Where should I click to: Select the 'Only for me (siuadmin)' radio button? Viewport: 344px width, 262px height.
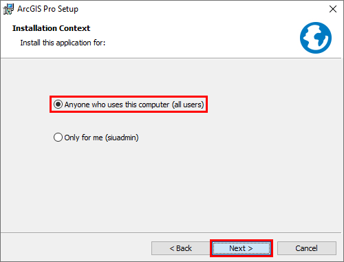coord(58,138)
